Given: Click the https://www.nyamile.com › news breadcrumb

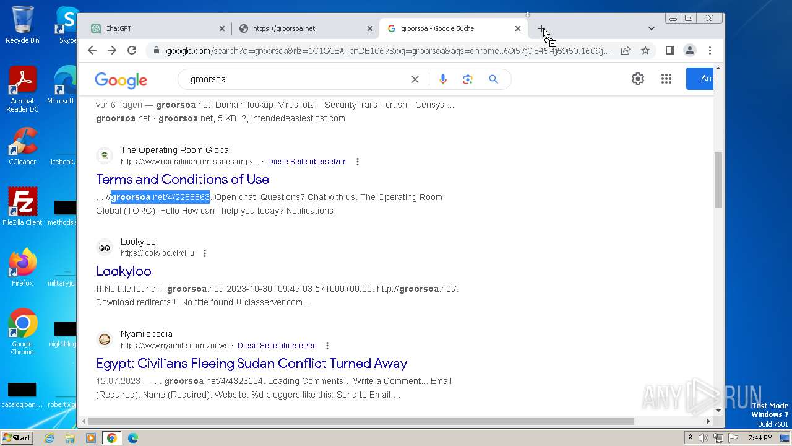Looking at the screenshot, I should pos(174,346).
